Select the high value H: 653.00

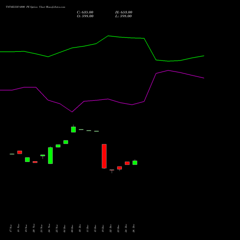point(124,12)
